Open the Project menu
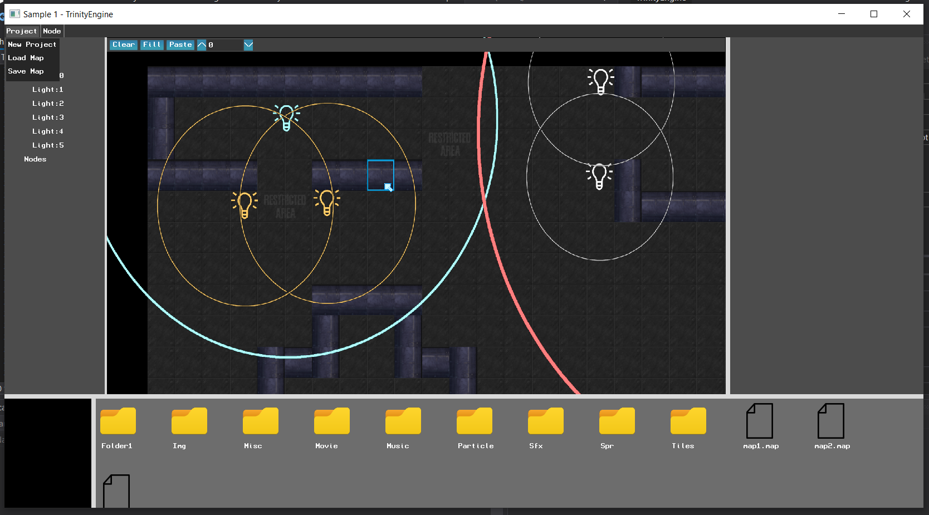This screenshot has height=515, width=929. pyautogui.click(x=22, y=31)
